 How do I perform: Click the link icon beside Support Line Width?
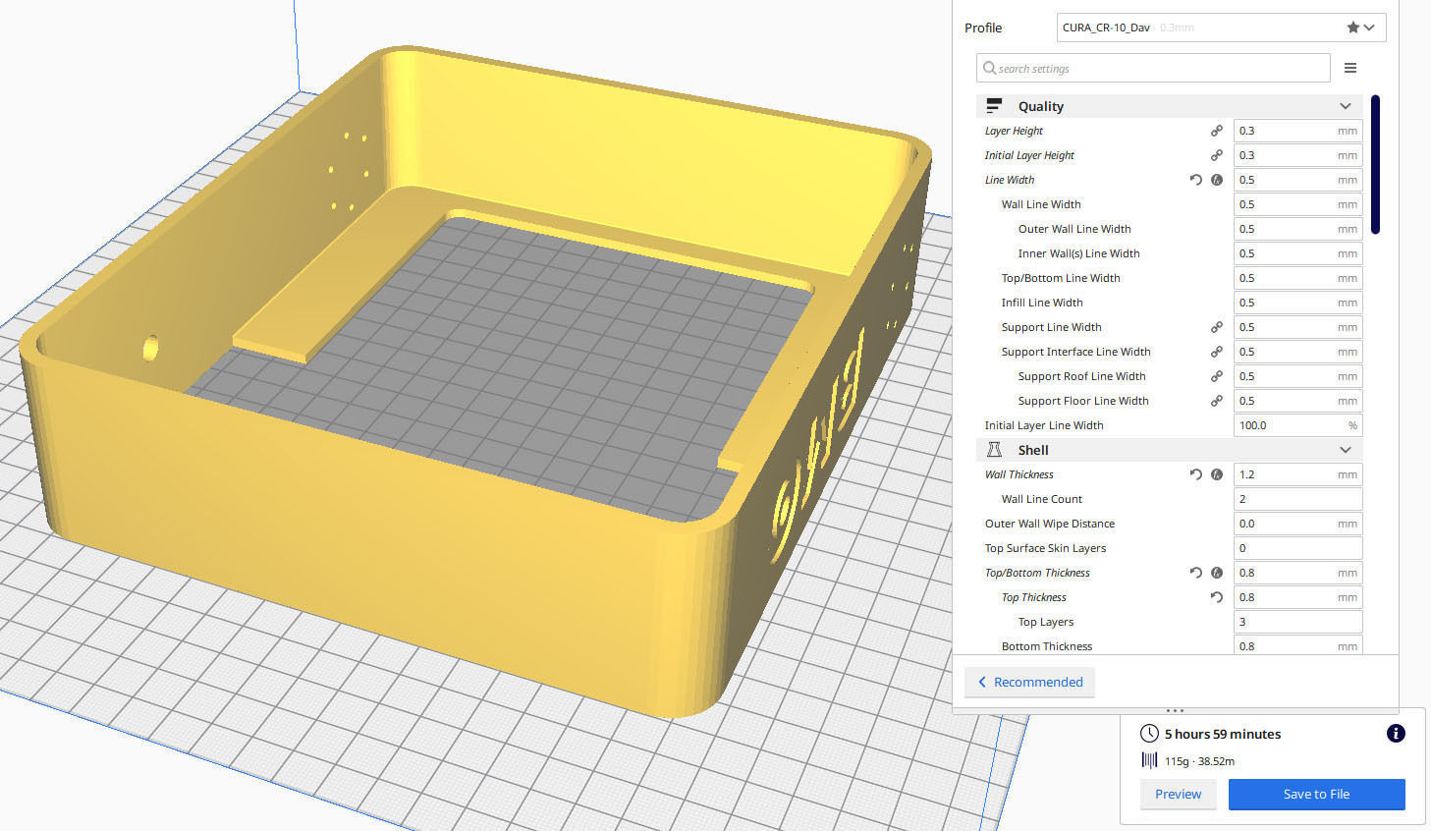coord(1217,327)
